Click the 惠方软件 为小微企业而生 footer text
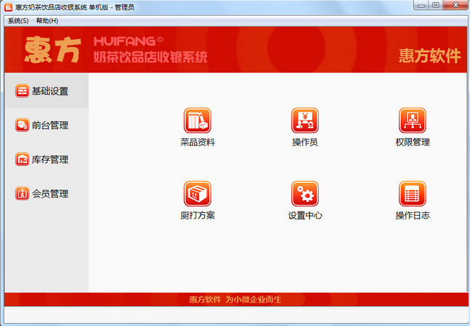 [x=235, y=299]
